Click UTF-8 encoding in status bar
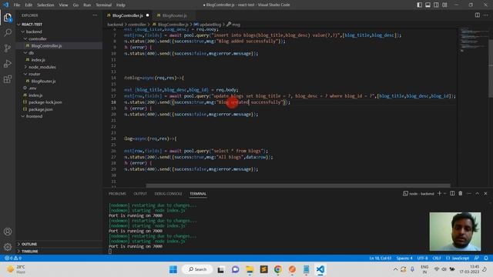Viewport: 493px width, 277px height. [x=422, y=258]
